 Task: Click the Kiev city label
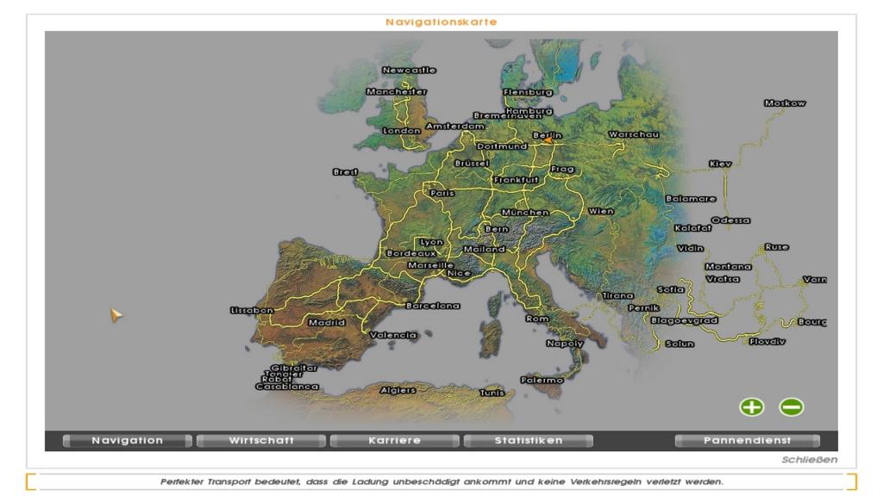pyautogui.click(x=720, y=164)
